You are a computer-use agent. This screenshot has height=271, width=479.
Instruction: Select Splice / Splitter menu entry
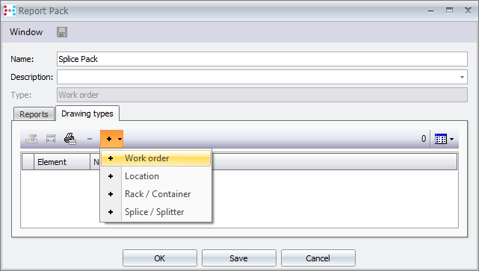point(155,212)
